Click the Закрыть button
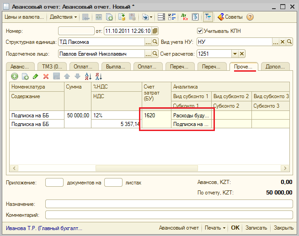The width and height of the screenshot is (299, 236). pyautogui.click(x=283, y=227)
